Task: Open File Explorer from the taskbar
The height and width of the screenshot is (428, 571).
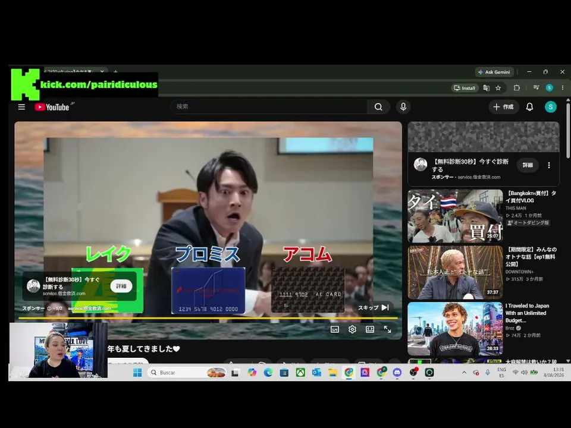Action: tap(332, 372)
